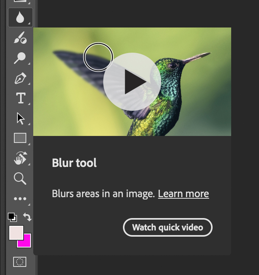
Task: Select the Dodge tool icon
Action: pos(20,58)
